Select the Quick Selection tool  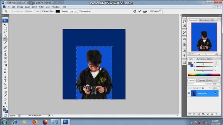coord(5,35)
